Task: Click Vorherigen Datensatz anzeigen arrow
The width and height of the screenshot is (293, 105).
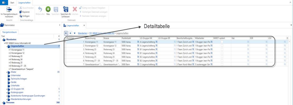Action: click(80, 12)
